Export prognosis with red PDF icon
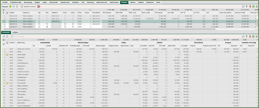Viewport: 259px width, 108px height. click(38, 7)
